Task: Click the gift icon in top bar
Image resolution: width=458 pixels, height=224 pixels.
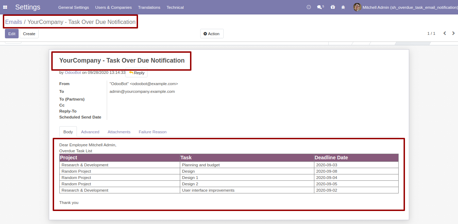Action: coord(333,7)
